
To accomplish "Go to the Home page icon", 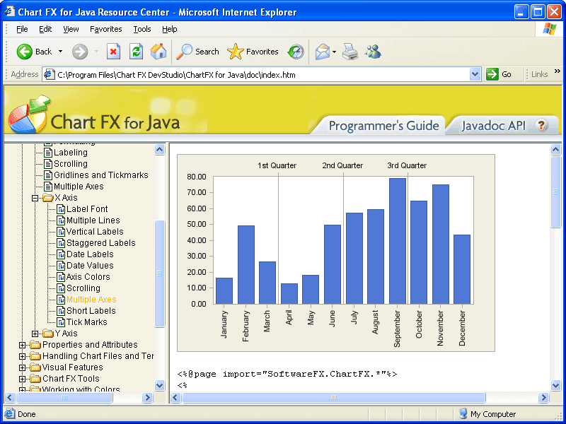I will tap(158, 52).
